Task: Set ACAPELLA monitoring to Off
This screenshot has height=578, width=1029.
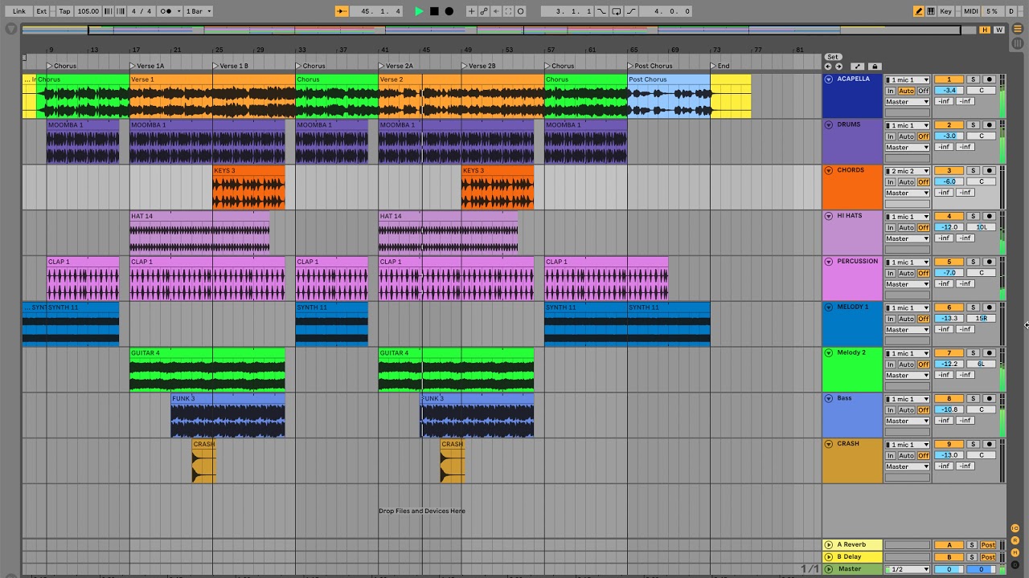Action: (924, 91)
